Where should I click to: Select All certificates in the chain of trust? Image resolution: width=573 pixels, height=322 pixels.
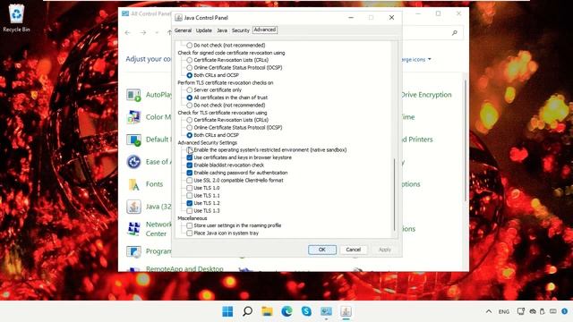189,97
